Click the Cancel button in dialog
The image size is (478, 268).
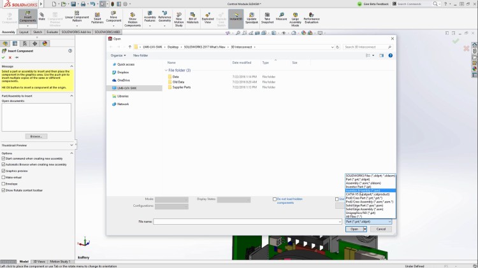pos(380,229)
